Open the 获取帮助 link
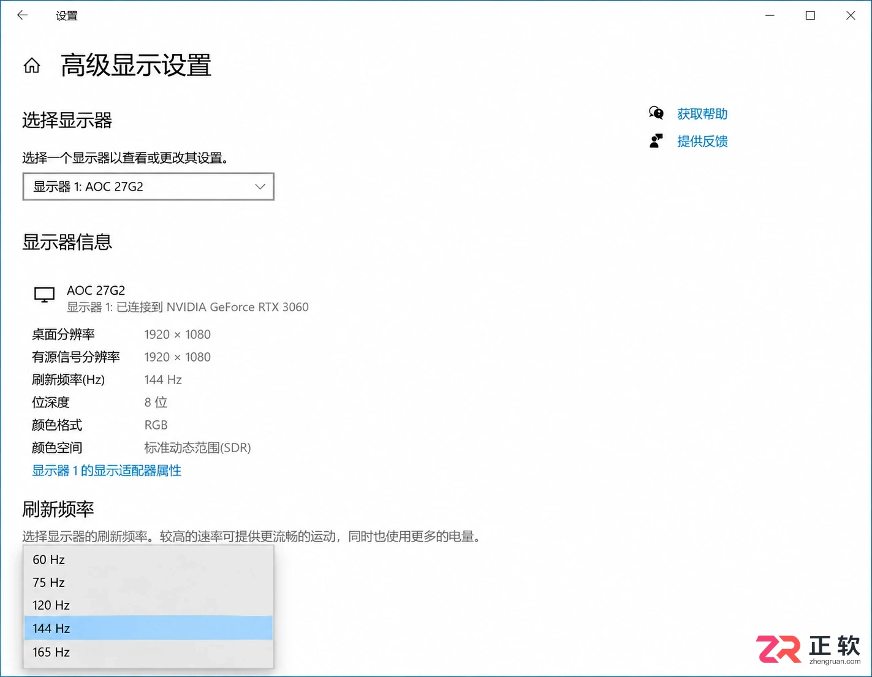This screenshot has height=677, width=872. coord(702,114)
